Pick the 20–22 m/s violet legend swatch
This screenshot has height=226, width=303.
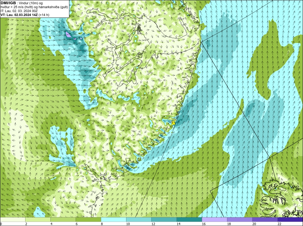(265, 220)
